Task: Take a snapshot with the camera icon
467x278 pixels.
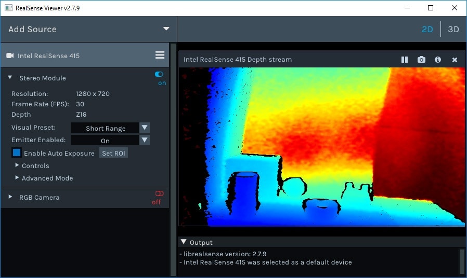Action: pos(421,60)
